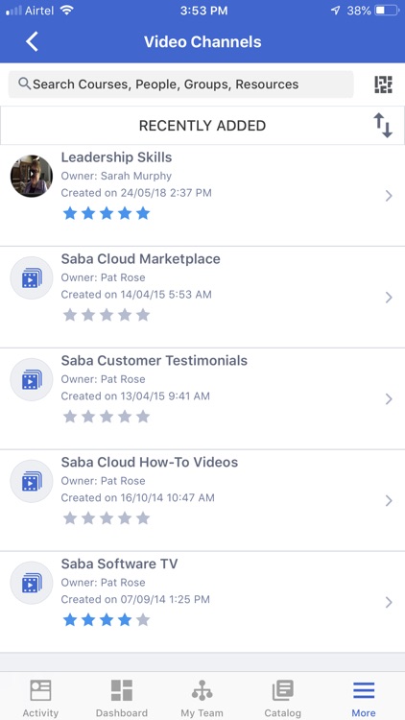Tap the 3:53 PM clock in status bar
This screenshot has width=405, height=720.
[x=203, y=11]
